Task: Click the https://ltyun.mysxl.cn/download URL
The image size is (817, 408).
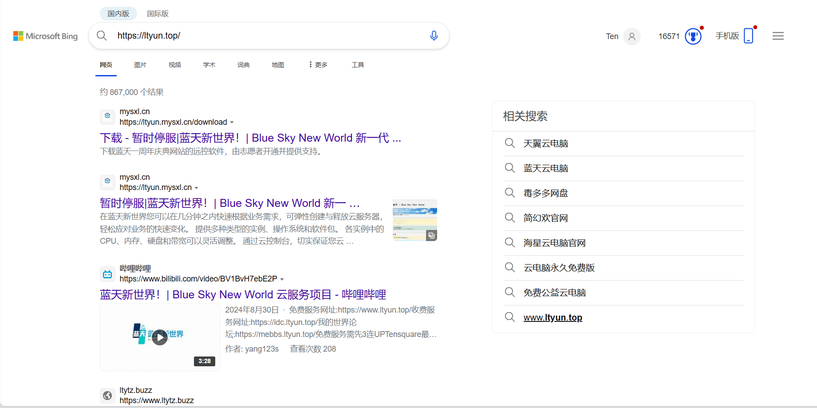Action: pos(173,122)
